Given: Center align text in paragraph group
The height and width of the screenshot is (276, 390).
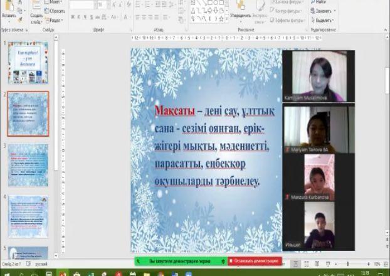Looking at the screenshot, I should tap(144, 17).
